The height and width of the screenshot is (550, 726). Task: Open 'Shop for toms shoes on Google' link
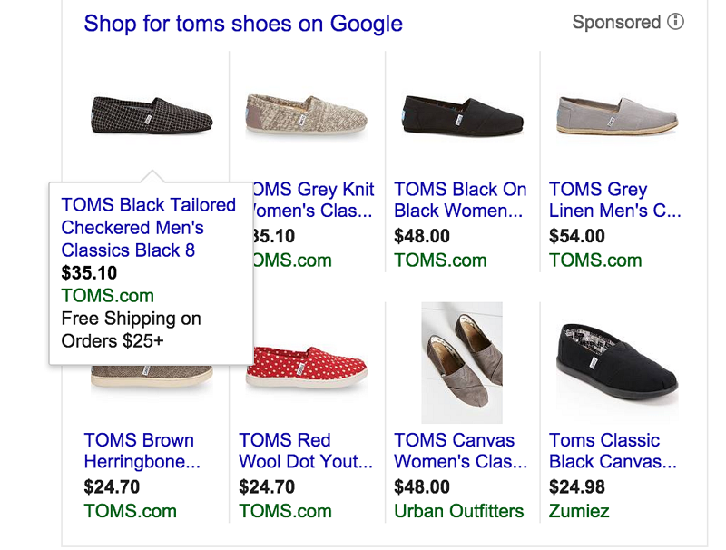(243, 24)
